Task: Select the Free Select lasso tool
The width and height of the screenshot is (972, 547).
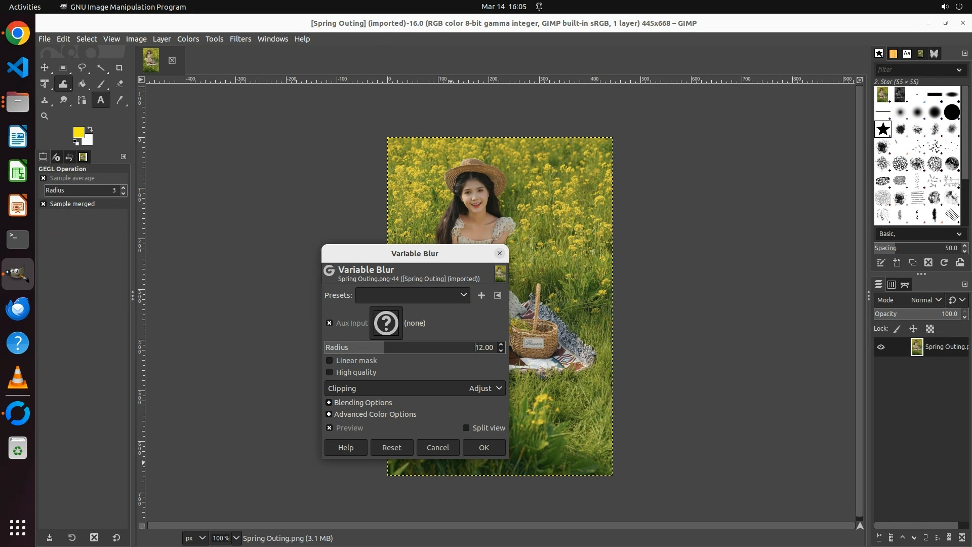Action: [x=82, y=67]
